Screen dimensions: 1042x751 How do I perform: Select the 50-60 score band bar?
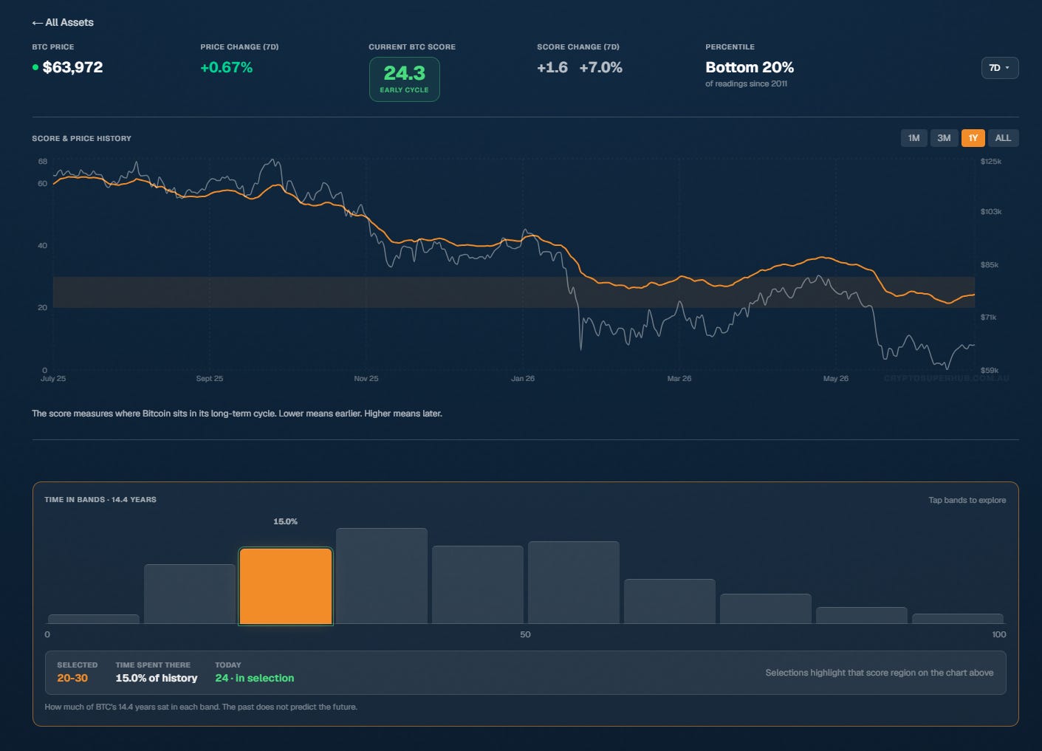pyautogui.click(x=574, y=583)
